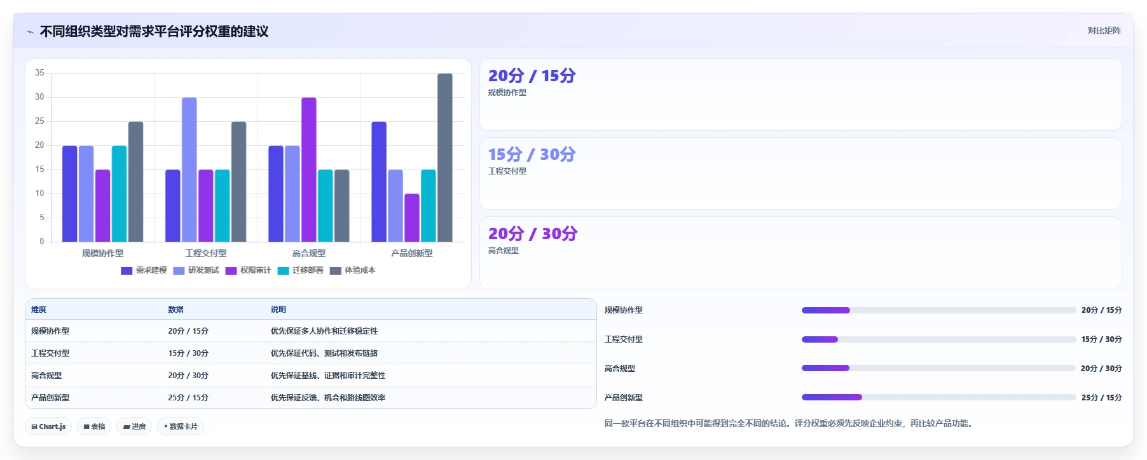The width and height of the screenshot is (1147, 460).
Task: Click the 产品创新型 progress bar
Action: point(938,397)
